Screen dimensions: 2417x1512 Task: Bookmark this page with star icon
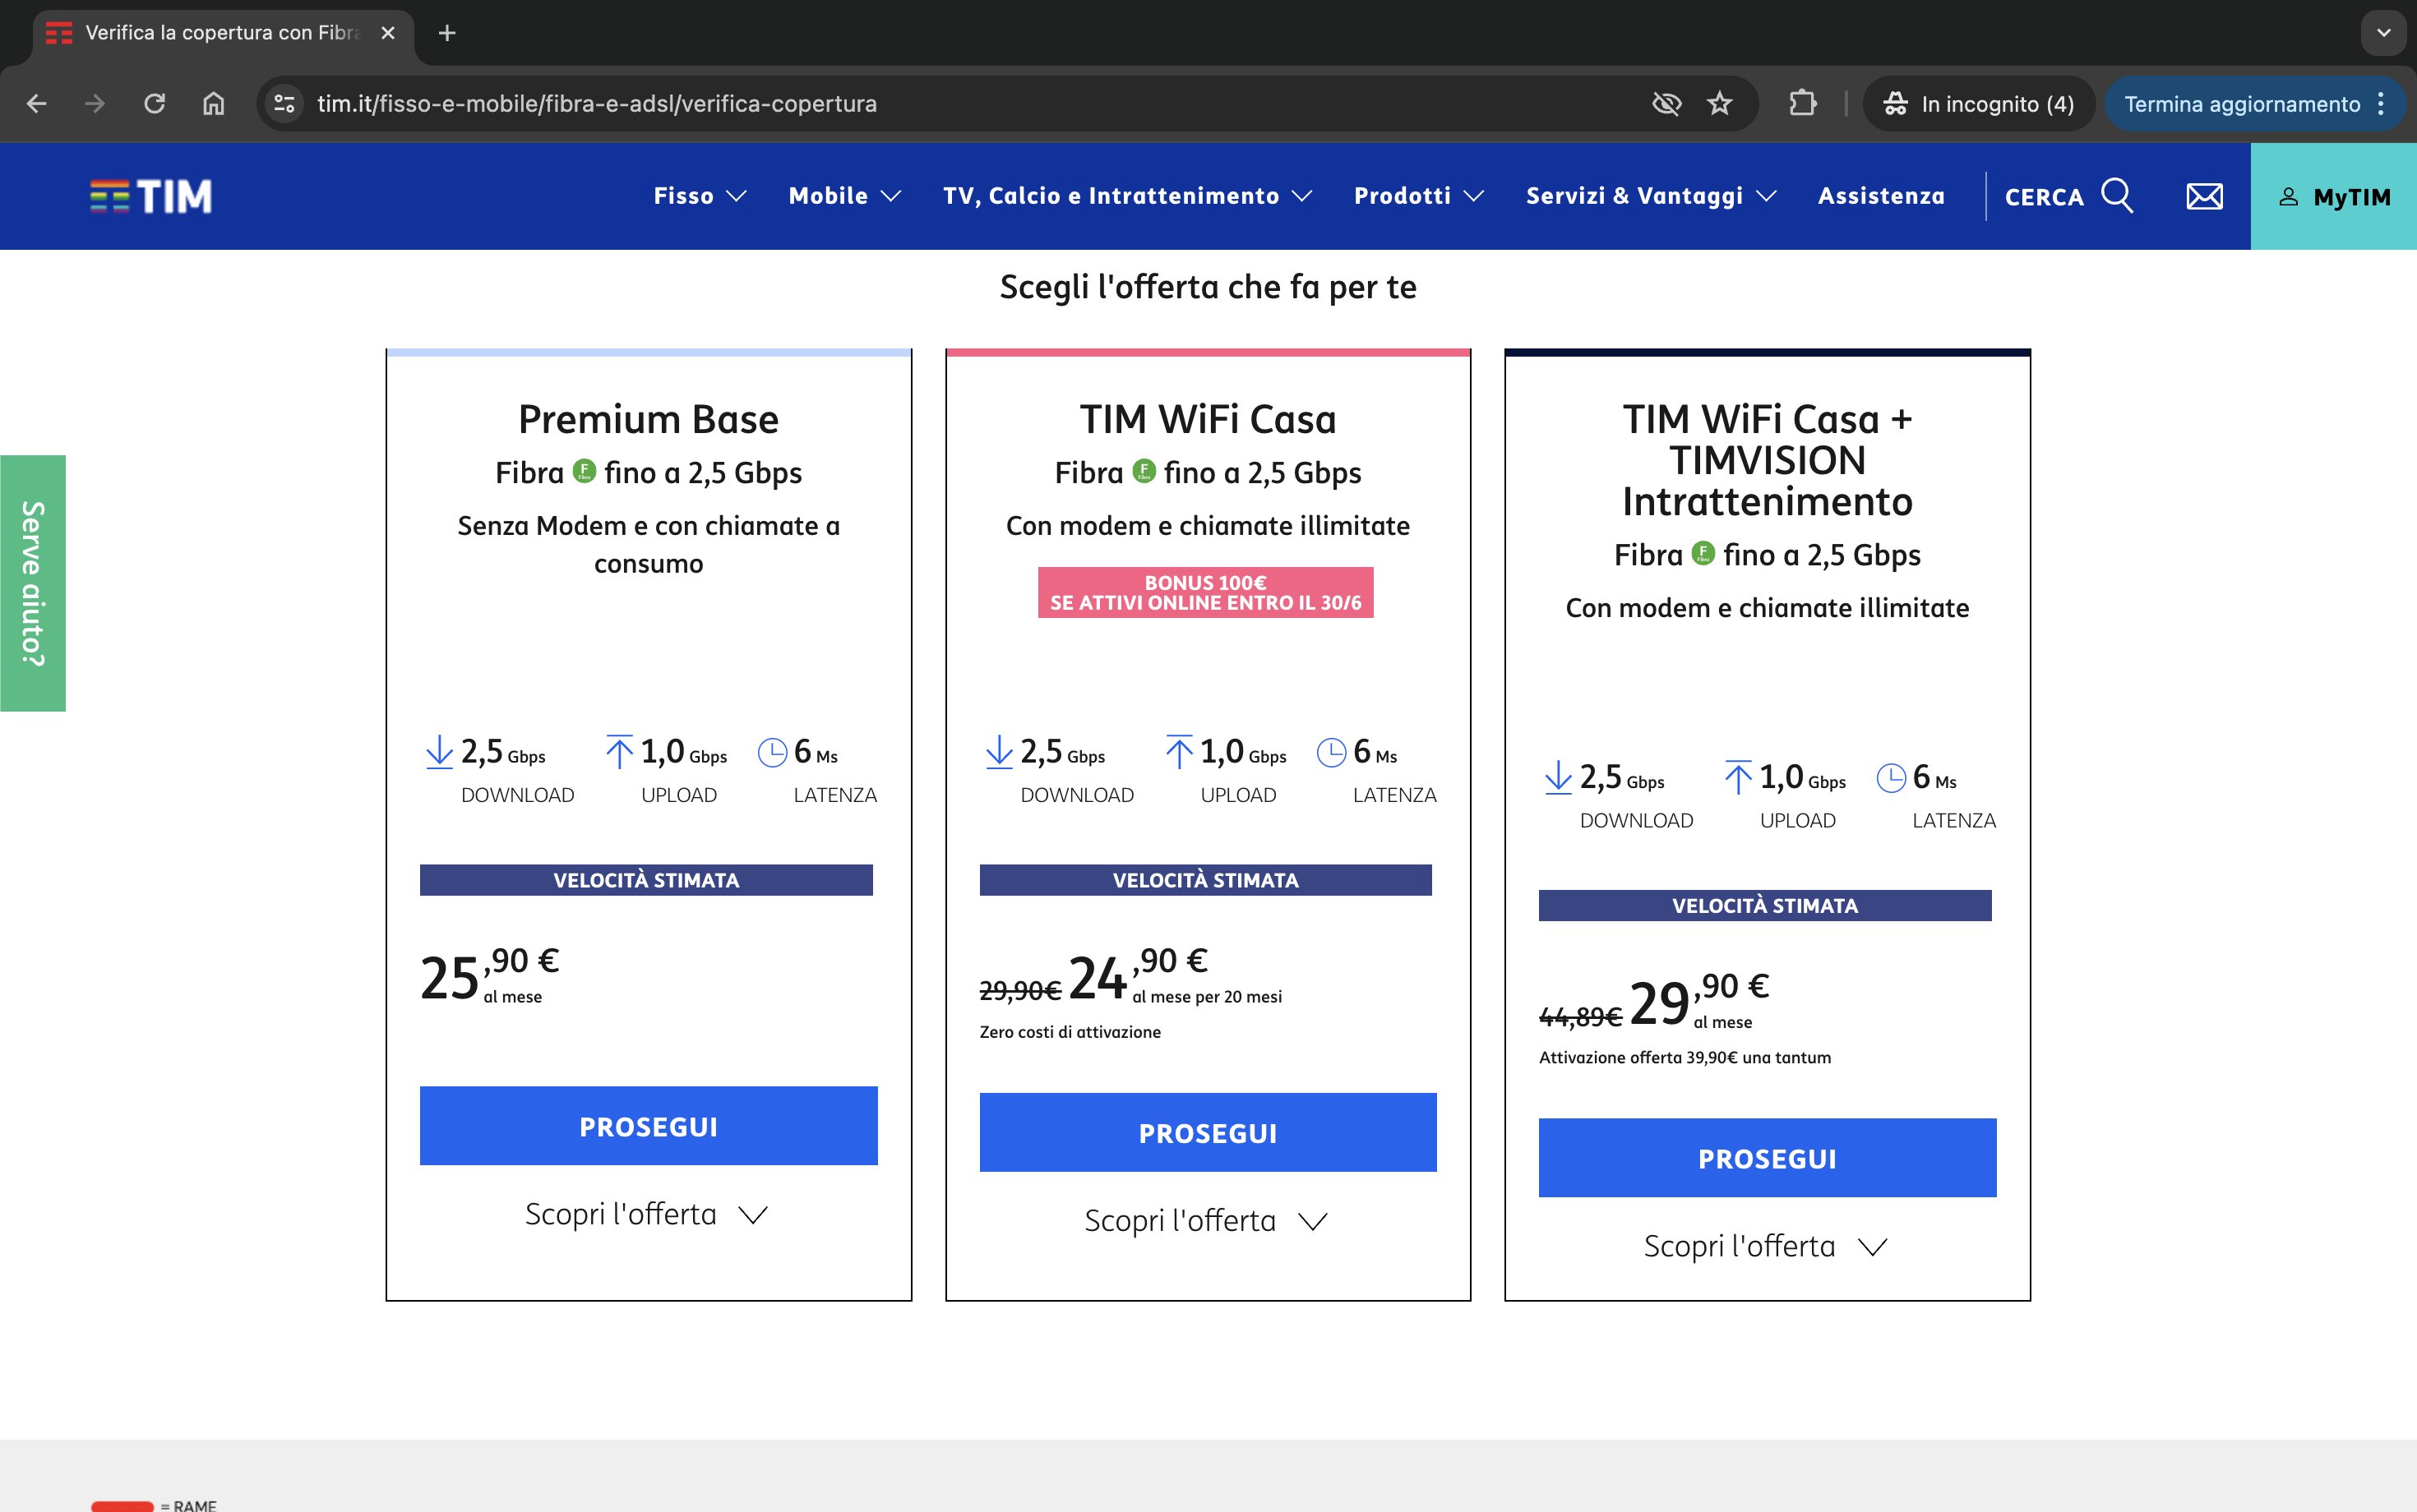click(1720, 103)
